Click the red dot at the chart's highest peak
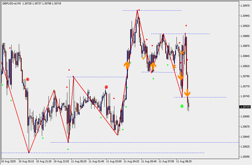 (139, 10)
